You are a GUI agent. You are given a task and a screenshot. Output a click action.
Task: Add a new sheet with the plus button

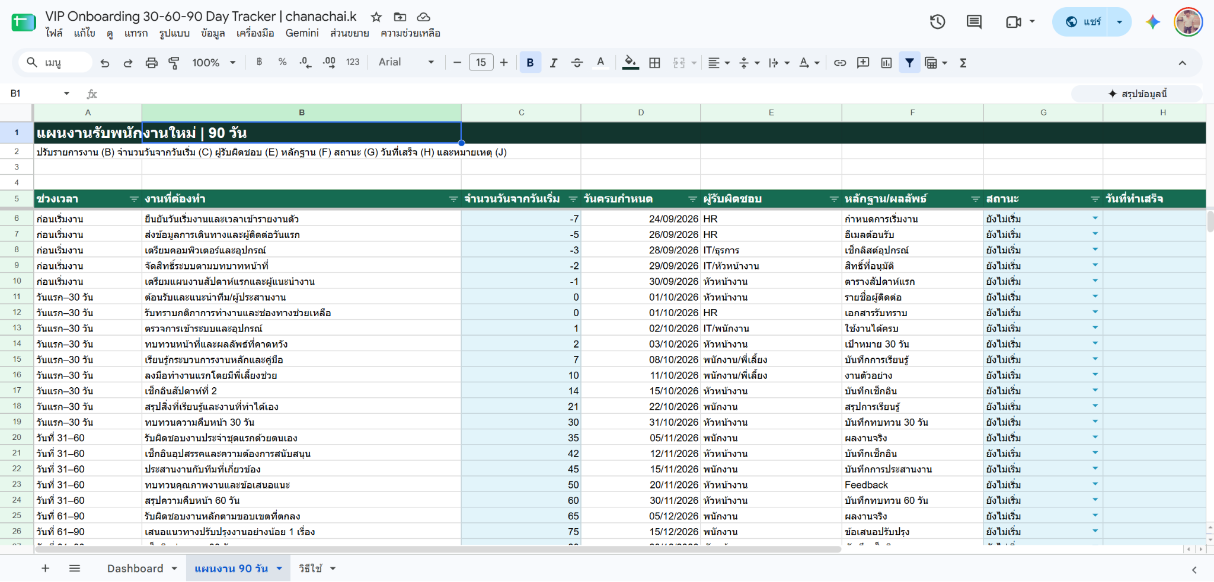point(45,568)
